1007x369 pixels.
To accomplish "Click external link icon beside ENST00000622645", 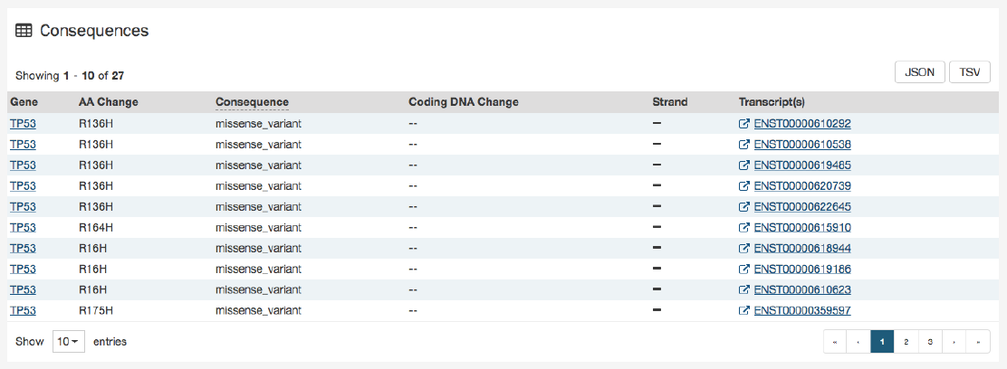I will coord(744,206).
